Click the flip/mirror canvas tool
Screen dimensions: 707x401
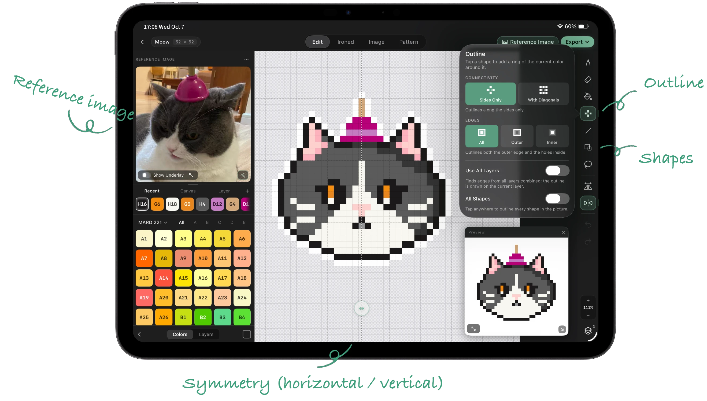[x=588, y=187]
